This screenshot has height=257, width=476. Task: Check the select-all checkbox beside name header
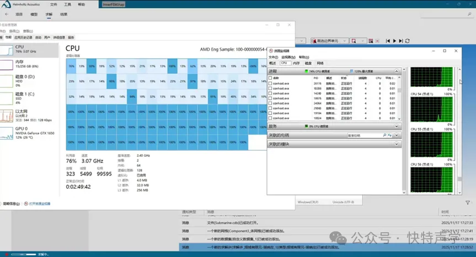coord(270,78)
